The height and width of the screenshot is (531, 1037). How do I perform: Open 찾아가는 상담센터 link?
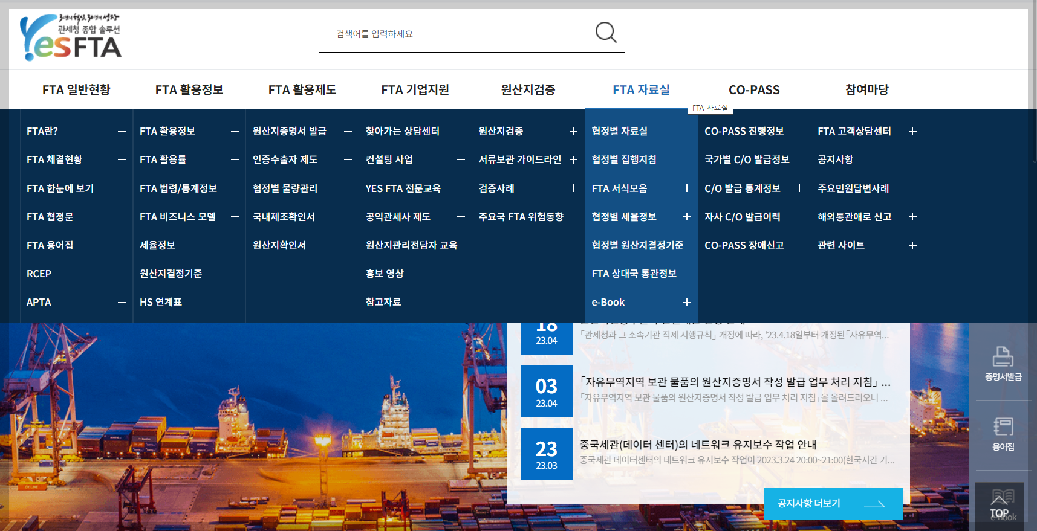pos(402,131)
